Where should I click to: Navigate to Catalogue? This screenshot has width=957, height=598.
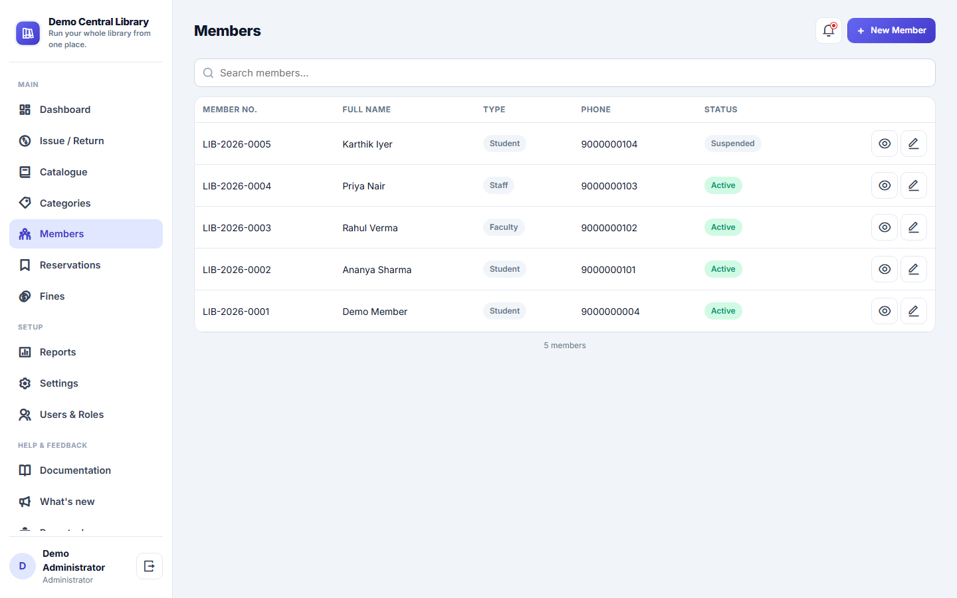86,172
